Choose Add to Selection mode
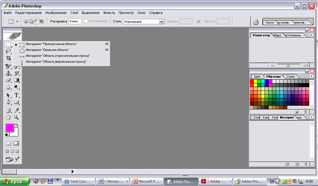The height and width of the screenshot is (186, 318). coord(31,21)
